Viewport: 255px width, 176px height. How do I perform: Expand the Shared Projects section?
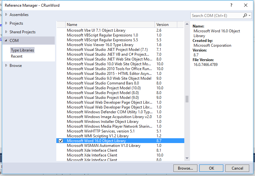point(6,32)
